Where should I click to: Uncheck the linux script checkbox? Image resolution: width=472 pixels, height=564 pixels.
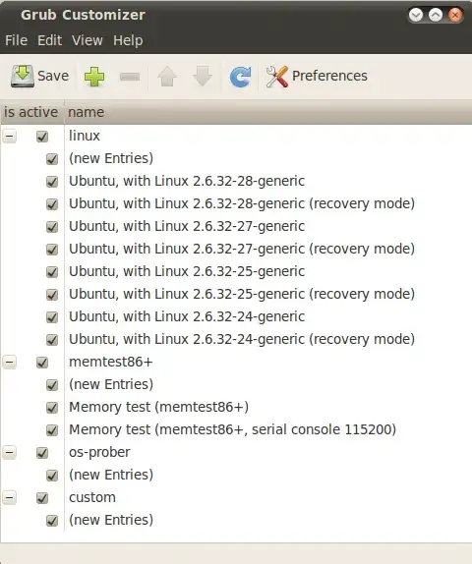42,137
